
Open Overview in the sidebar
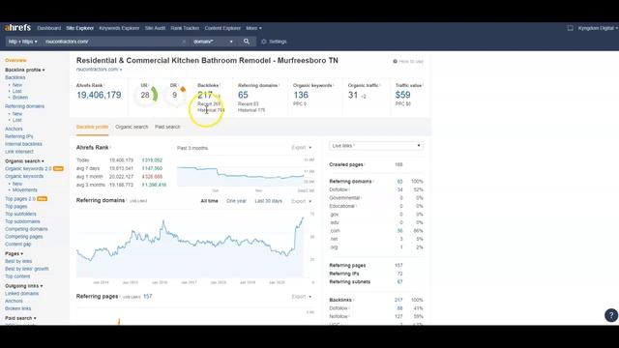point(15,60)
